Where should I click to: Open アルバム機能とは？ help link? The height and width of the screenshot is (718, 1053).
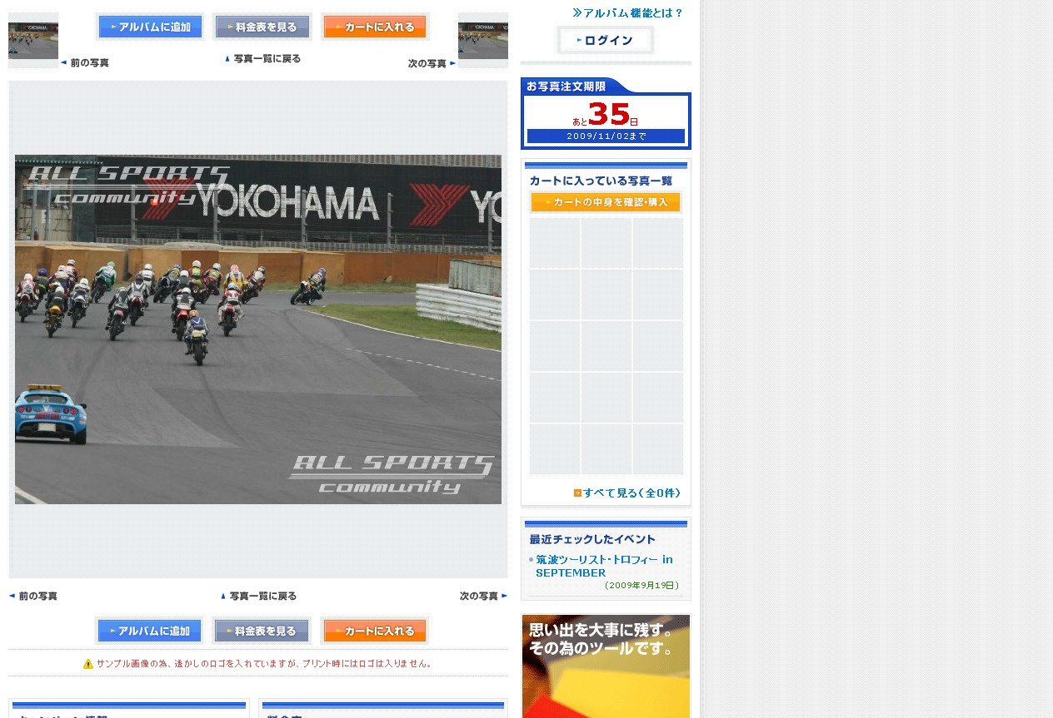628,13
